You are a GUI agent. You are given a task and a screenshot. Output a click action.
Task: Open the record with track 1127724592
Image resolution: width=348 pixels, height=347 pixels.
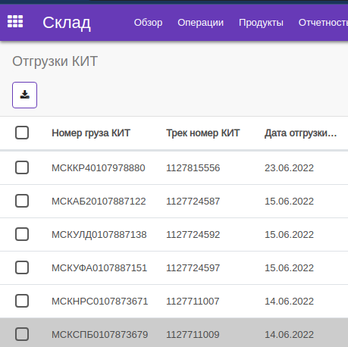pyautogui.click(x=193, y=235)
